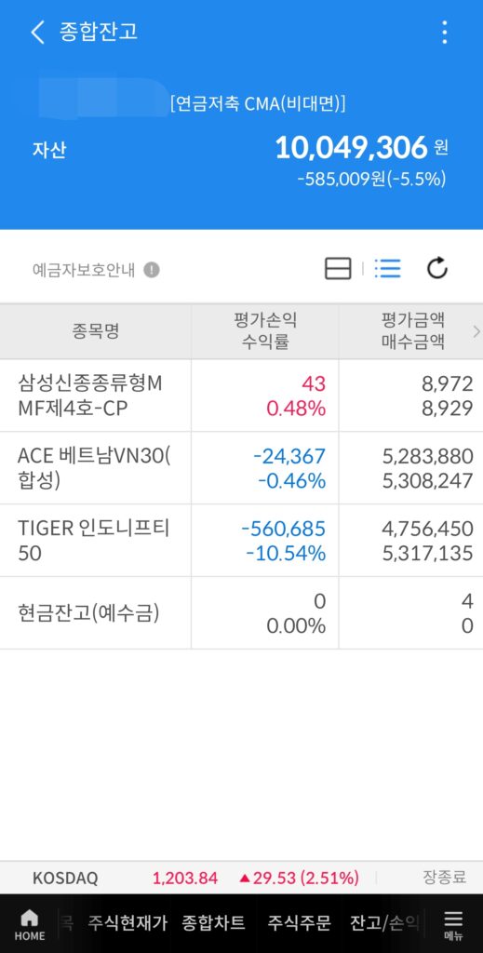Open 잔고/손익 in bottom navigation
Image resolution: width=483 pixels, height=953 pixels.
click(x=384, y=922)
